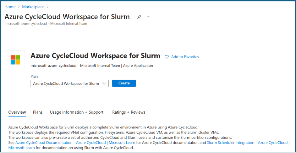Screen dimensions: 296x153
Task: Open Ratings + Reviews tab
Action: point(129,112)
